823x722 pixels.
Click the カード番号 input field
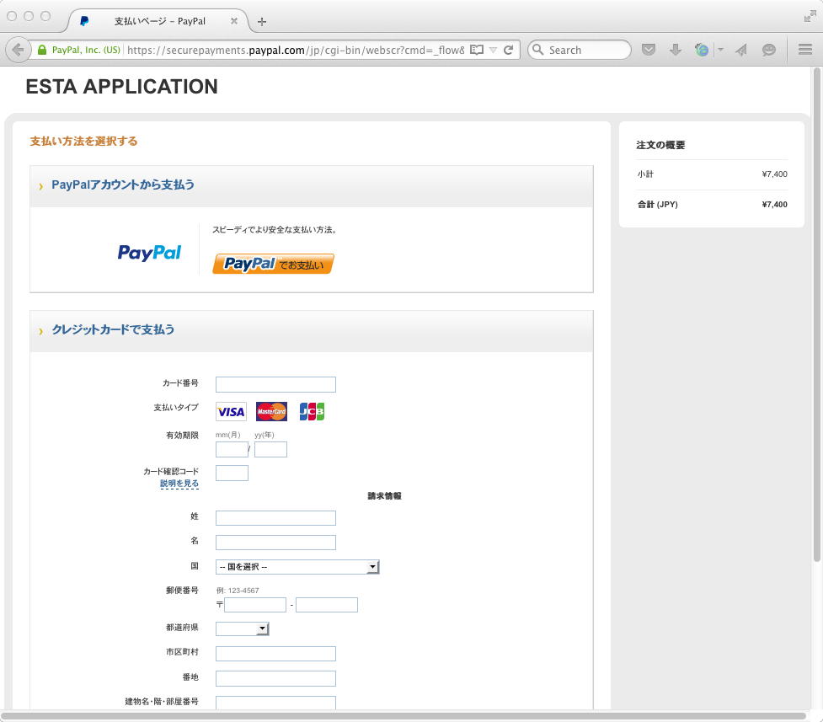click(275, 384)
